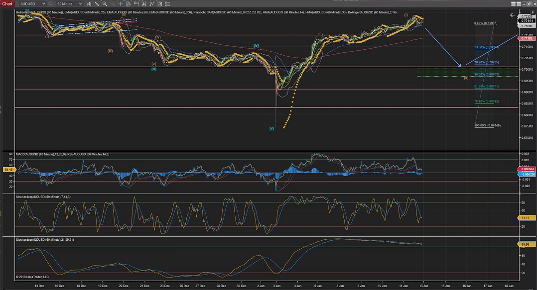Image resolution: width=537 pixels, height=290 pixels.
Task: Open the chart properties icon
Action: pyautogui.click(x=159, y=4)
